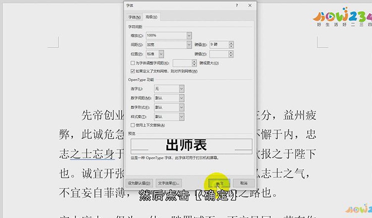Viewport: 372px width, 218px height.
Task: Click the 设为默认值(D) button
Action: (139, 183)
